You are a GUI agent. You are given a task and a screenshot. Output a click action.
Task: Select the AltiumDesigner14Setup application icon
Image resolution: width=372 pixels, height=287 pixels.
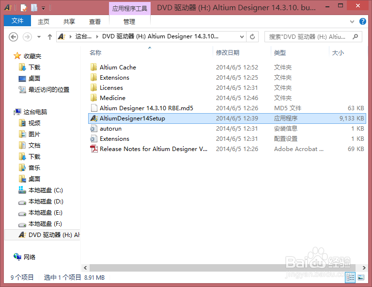94,118
